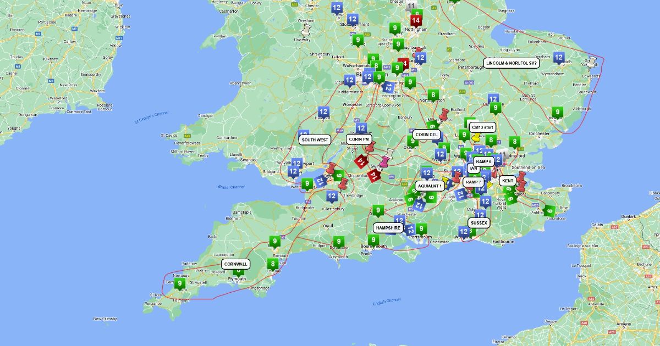Select the green 8 marker near Chelmsford
660x346 pixels.
[515, 142]
